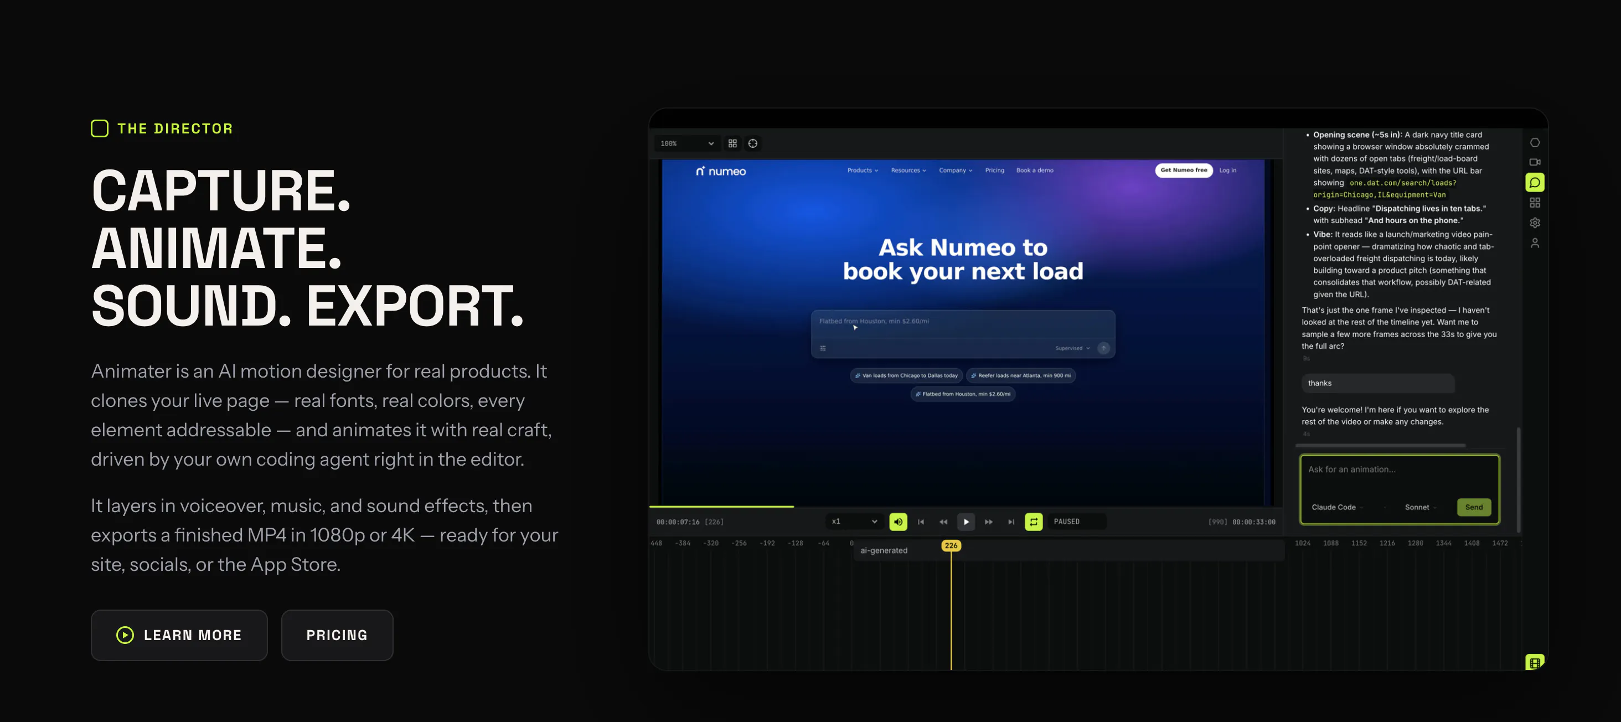Select the Flatbed from Houston suggestion chip
The height and width of the screenshot is (722, 1621).
pyautogui.click(x=962, y=394)
